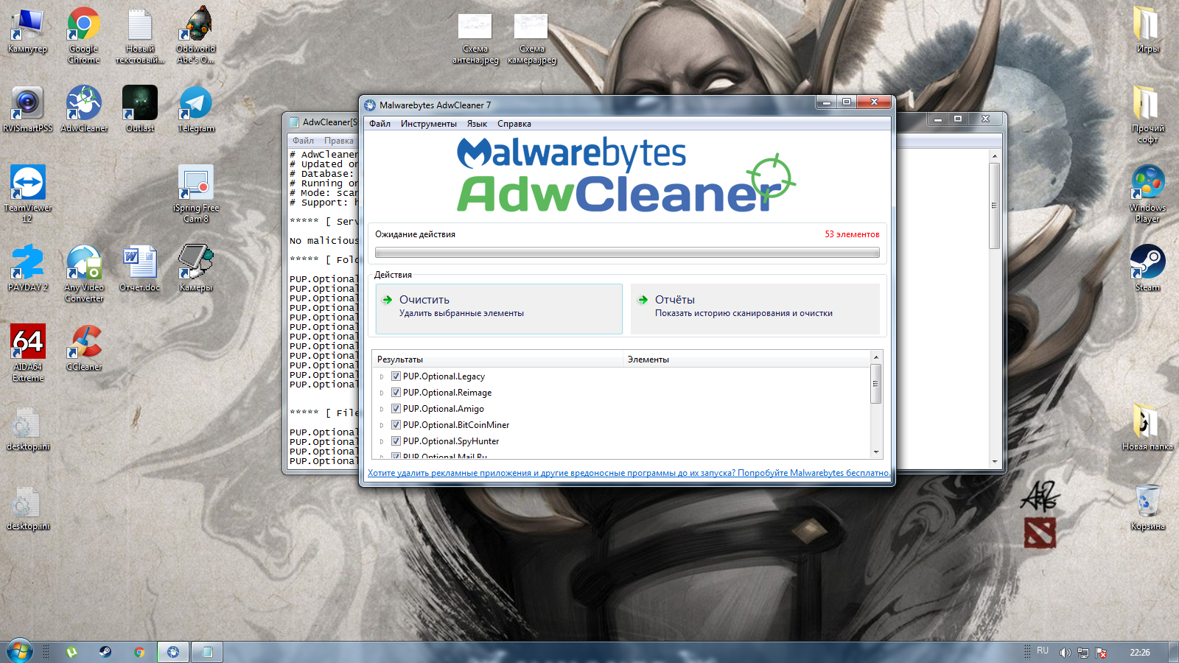Expand the PUP.Optional.Amigo tree node
This screenshot has width=1179, height=663.
pos(382,409)
